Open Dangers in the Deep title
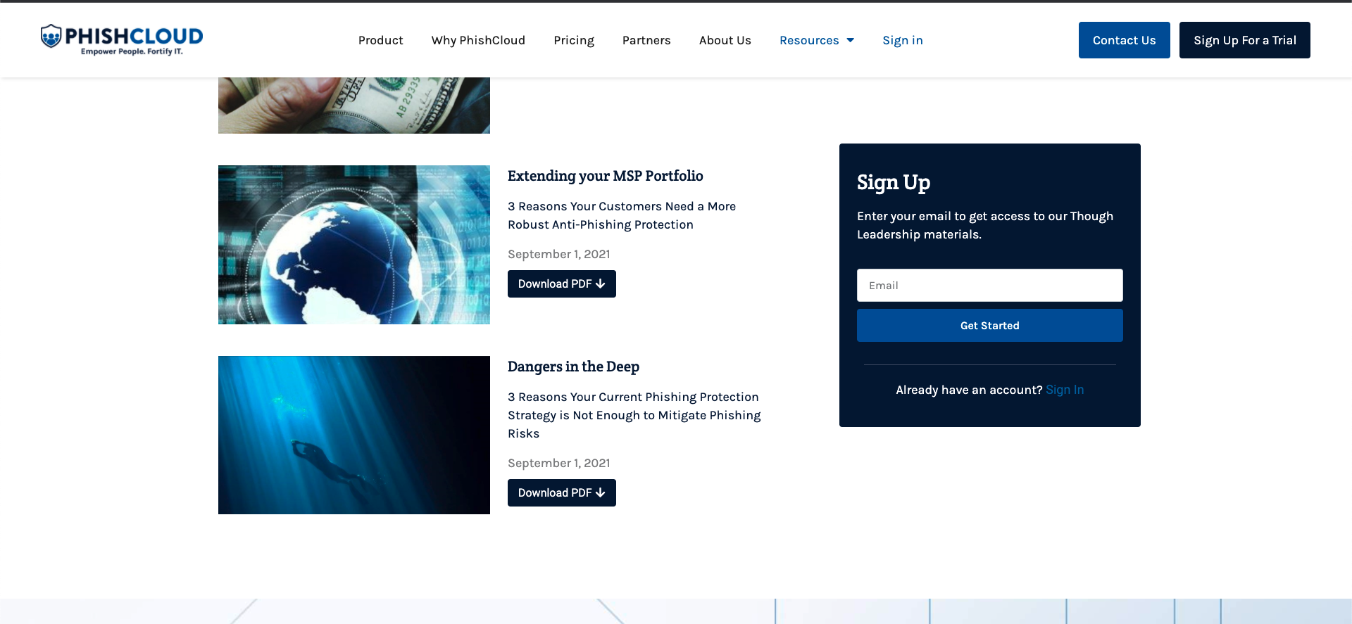 [x=573, y=367]
